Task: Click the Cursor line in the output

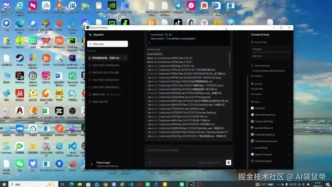Action: tap(176, 109)
